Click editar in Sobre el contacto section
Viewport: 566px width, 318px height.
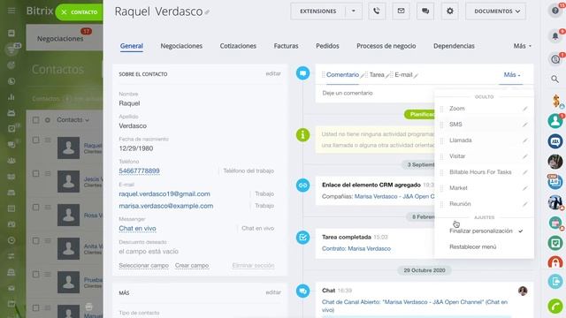[273, 73]
